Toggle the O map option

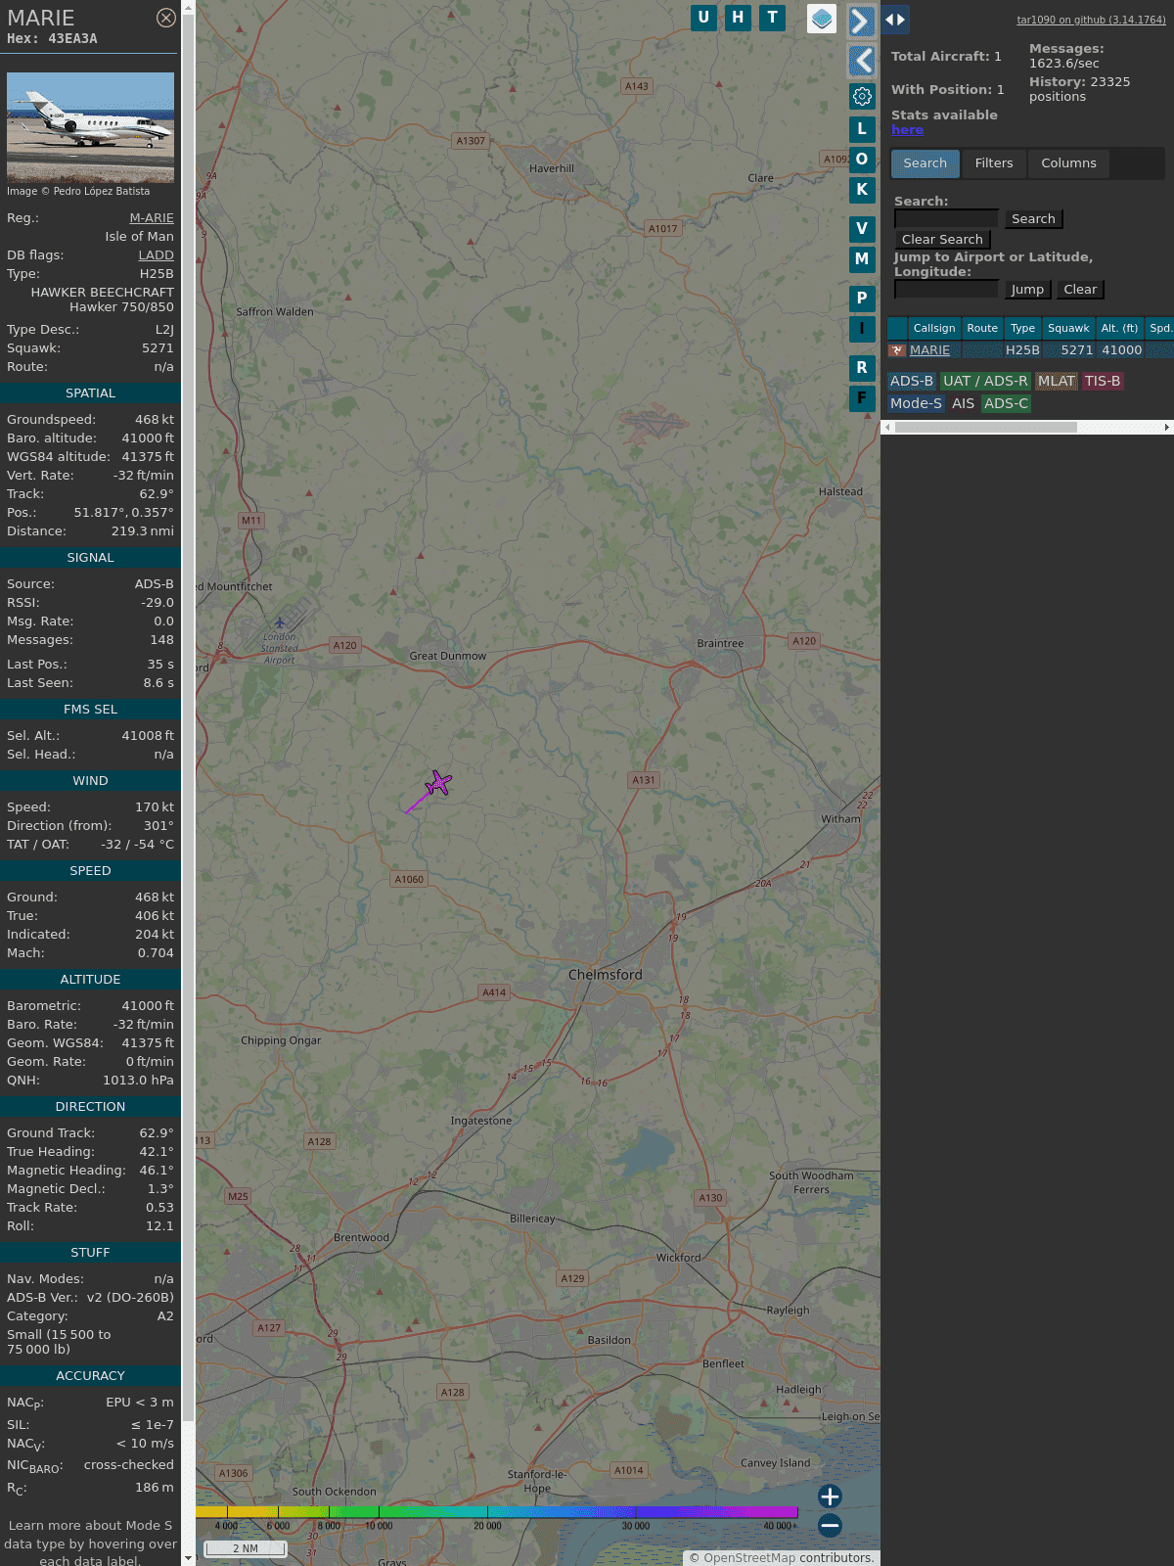click(862, 159)
